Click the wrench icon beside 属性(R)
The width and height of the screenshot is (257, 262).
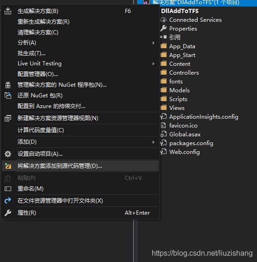tap(8, 213)
